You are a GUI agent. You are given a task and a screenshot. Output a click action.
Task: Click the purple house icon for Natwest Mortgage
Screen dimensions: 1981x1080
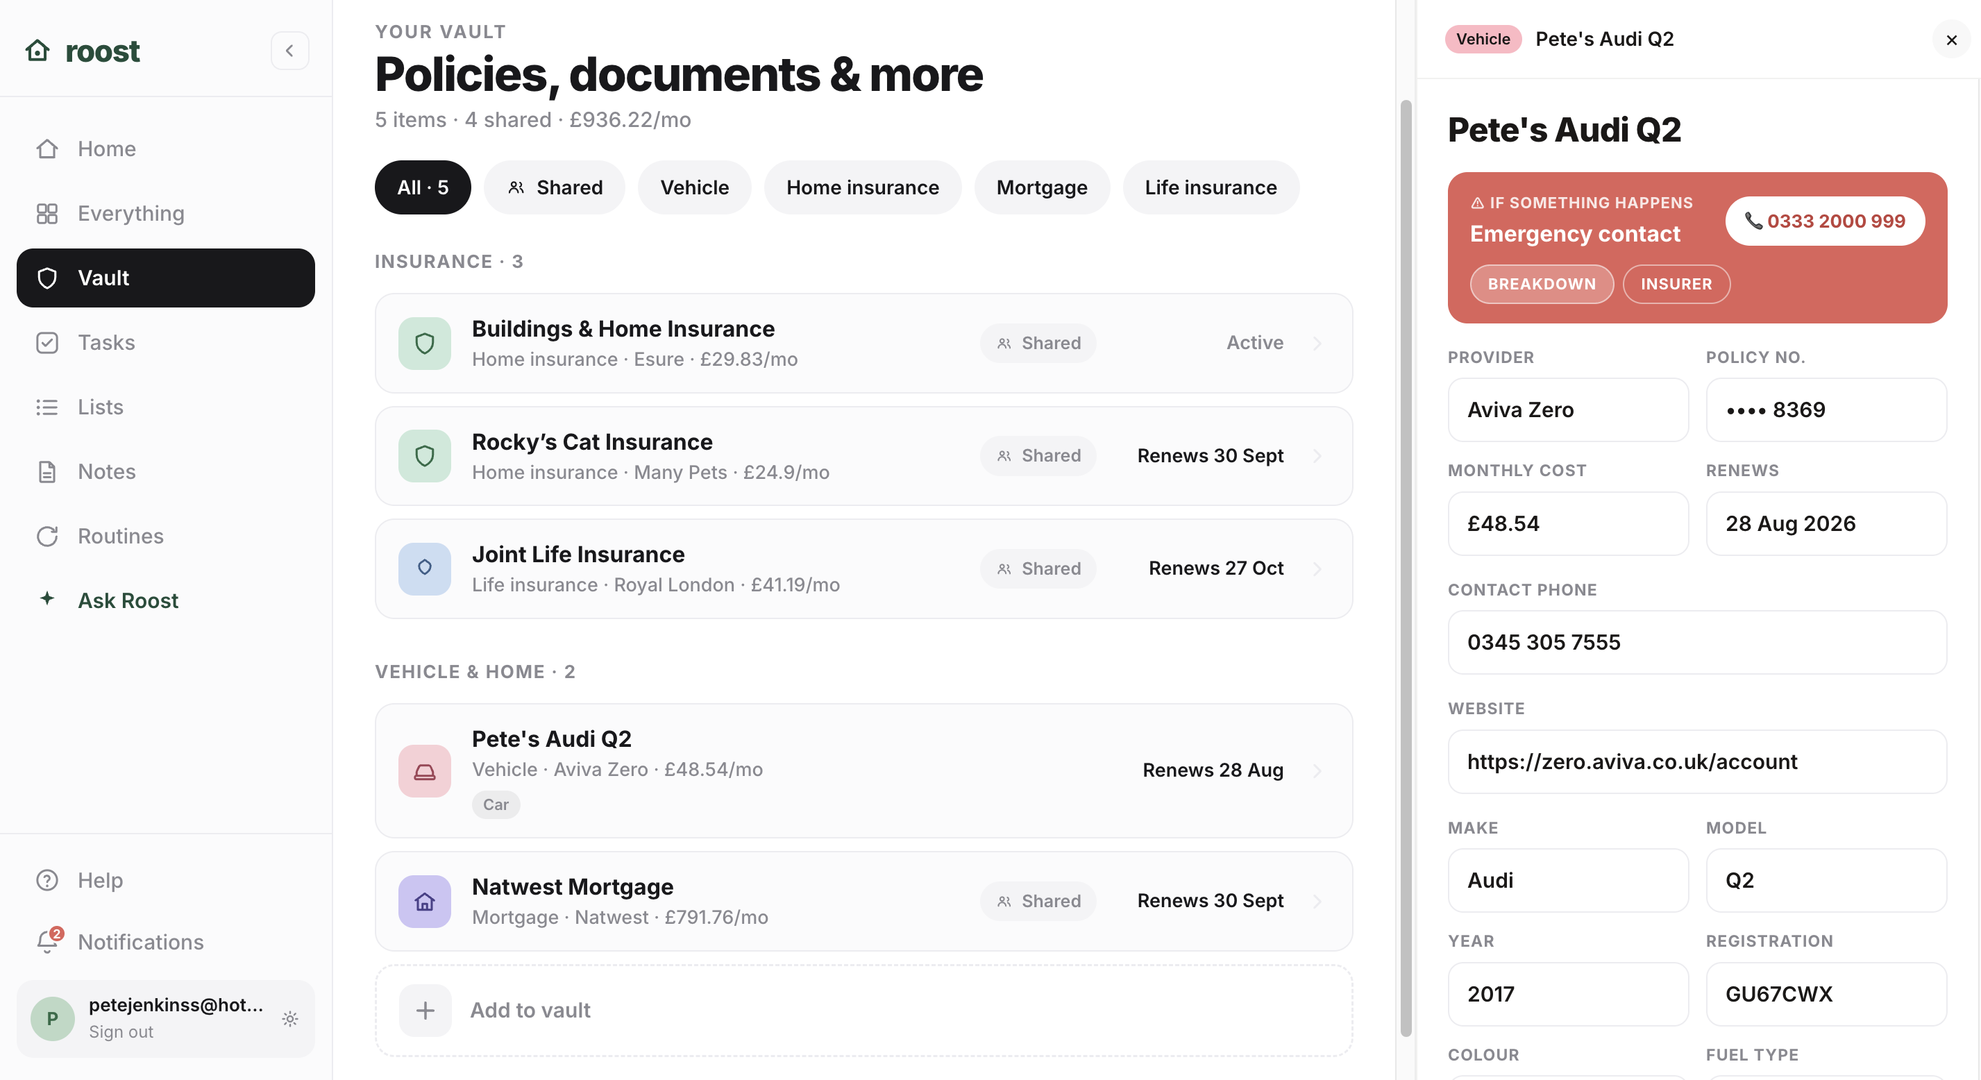click(425, 901)
